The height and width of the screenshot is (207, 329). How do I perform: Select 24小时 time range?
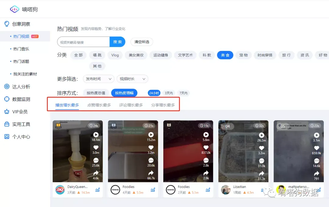[x=154, y=93]
